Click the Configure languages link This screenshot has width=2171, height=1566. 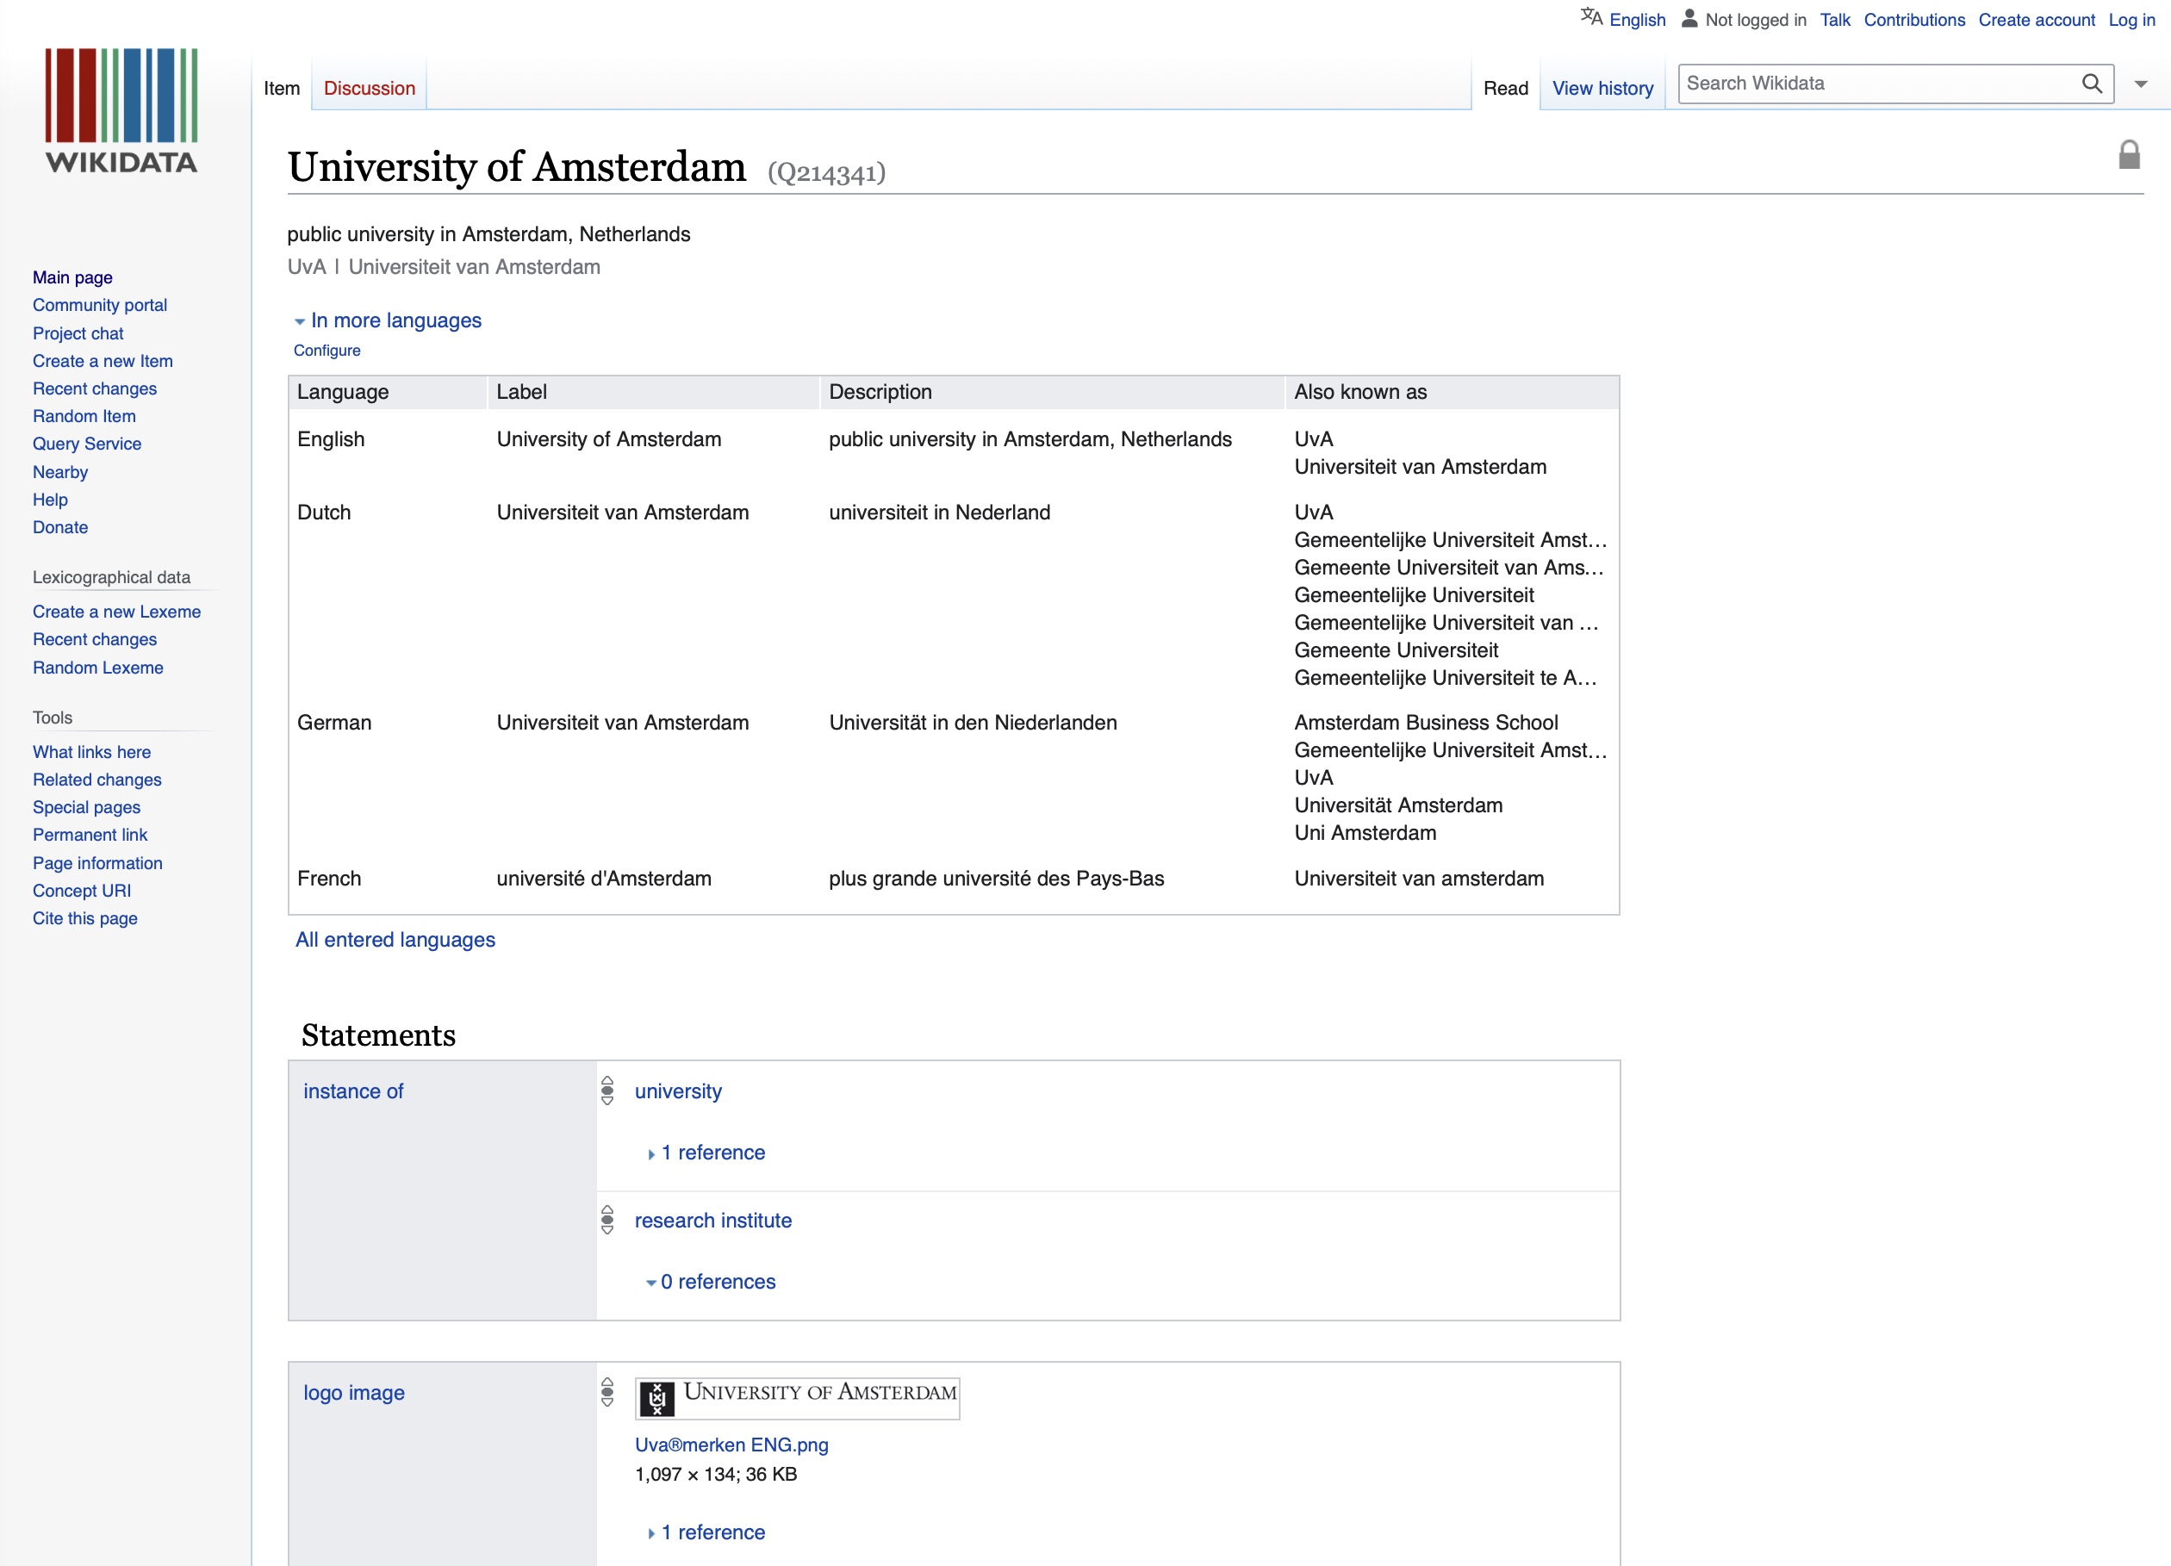(327, 351)
